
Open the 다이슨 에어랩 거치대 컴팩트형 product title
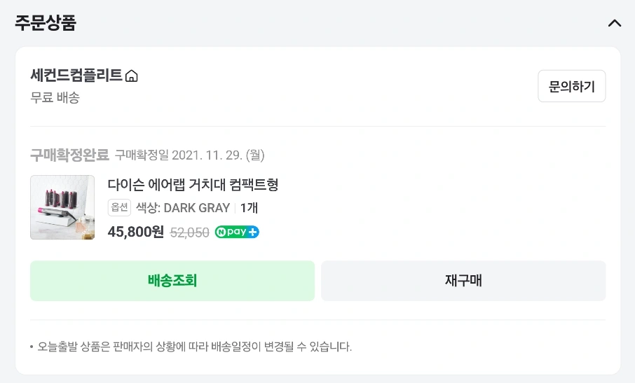point(193,185)
